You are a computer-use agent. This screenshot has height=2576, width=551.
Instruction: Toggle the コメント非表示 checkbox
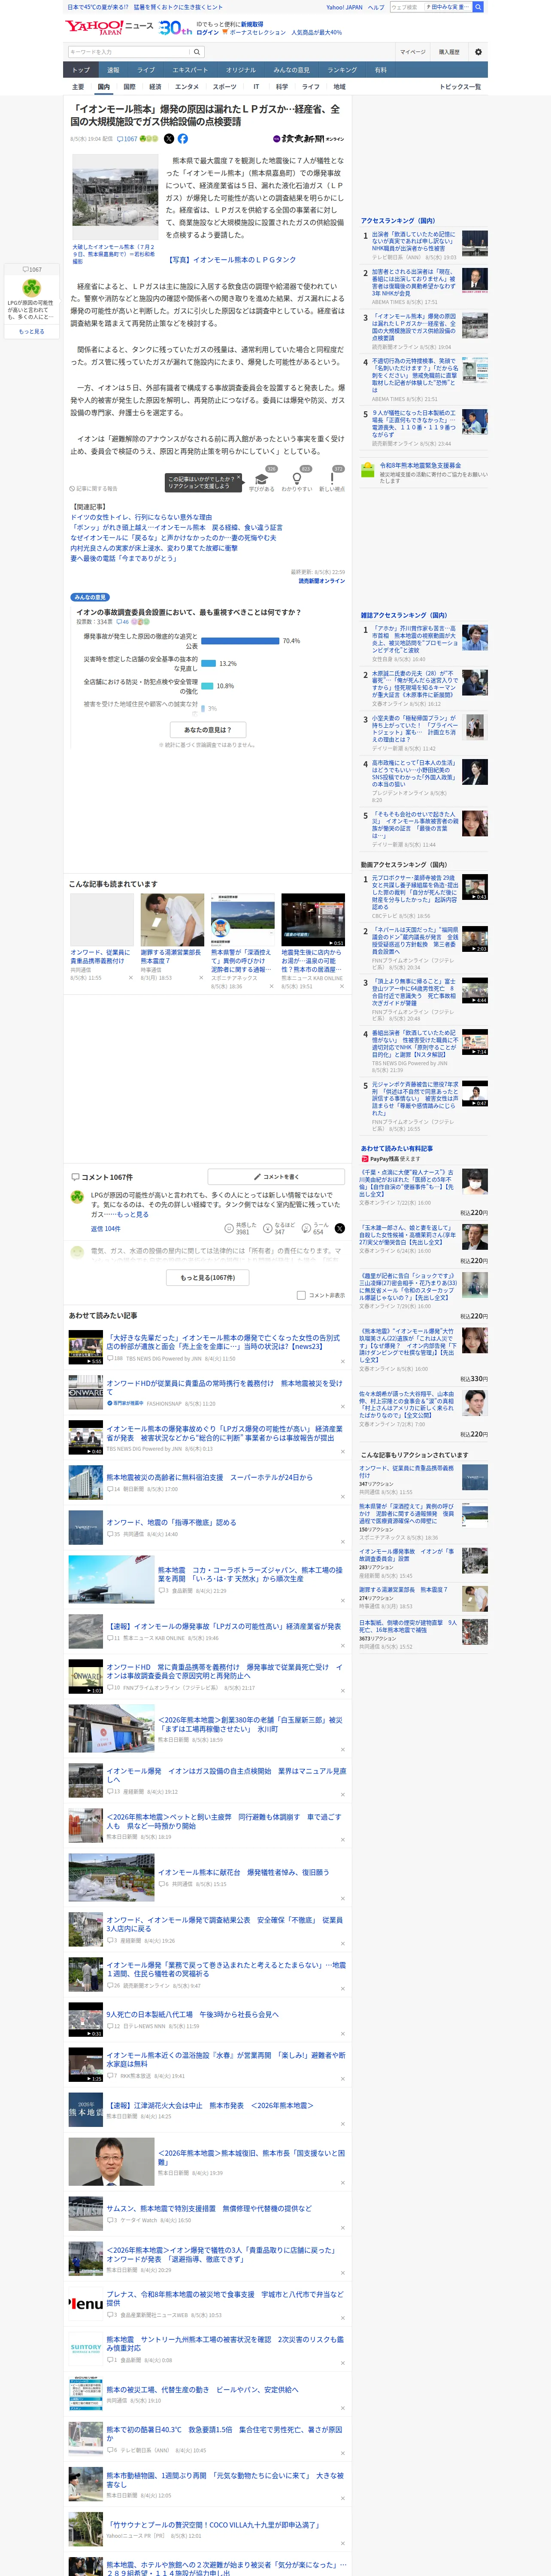tap(301, 1295)
